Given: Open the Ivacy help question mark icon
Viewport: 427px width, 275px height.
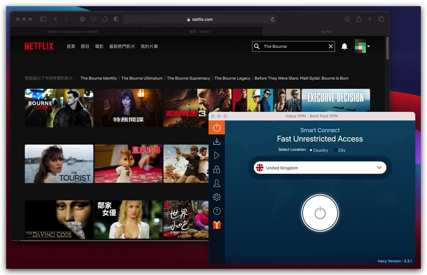Looking at the screenshot, I should pos(217,211).
